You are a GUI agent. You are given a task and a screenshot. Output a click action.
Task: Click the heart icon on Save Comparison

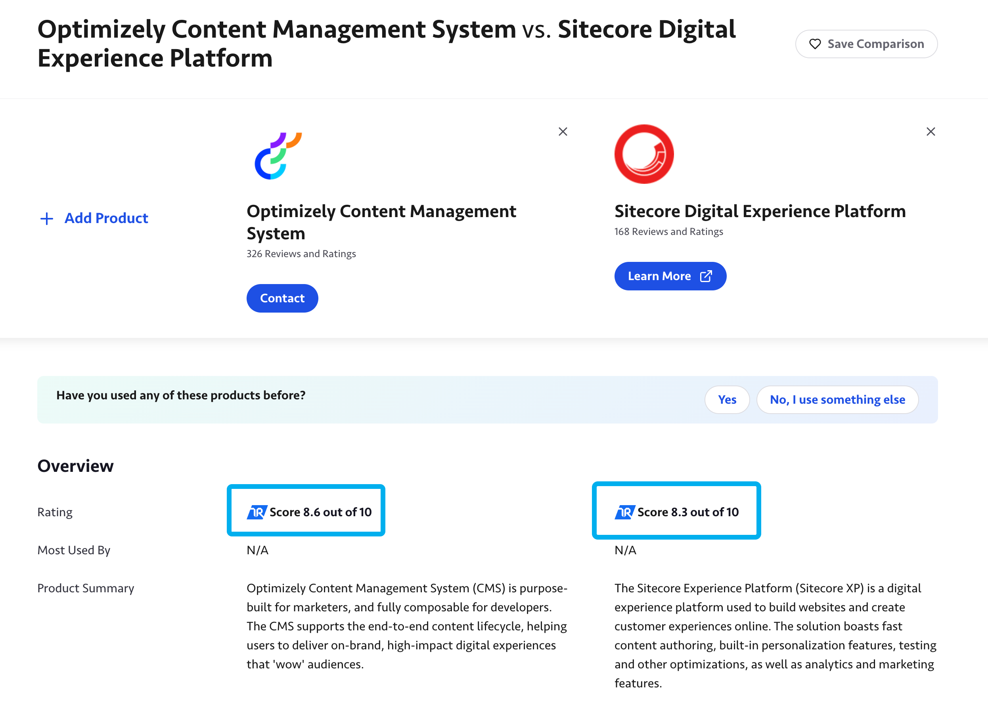tap(815, 44)
